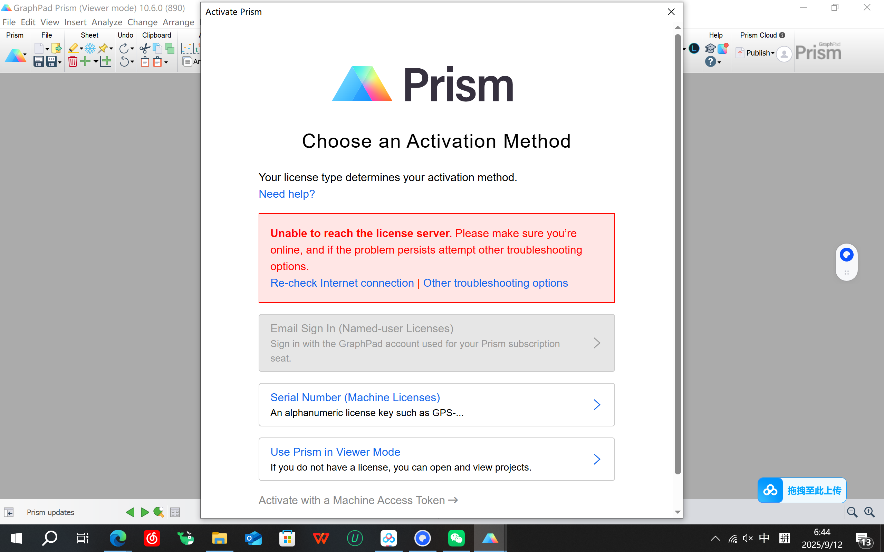Click the Save As floppy icon

pos(51,61)
